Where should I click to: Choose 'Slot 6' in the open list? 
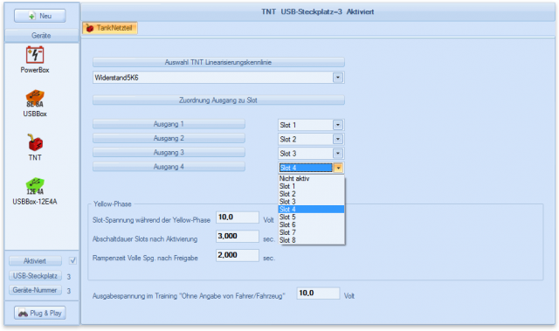311,224
